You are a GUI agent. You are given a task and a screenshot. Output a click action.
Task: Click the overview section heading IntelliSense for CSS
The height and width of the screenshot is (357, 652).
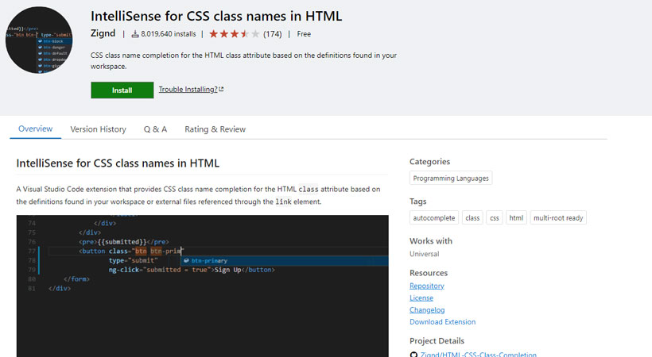118,163
